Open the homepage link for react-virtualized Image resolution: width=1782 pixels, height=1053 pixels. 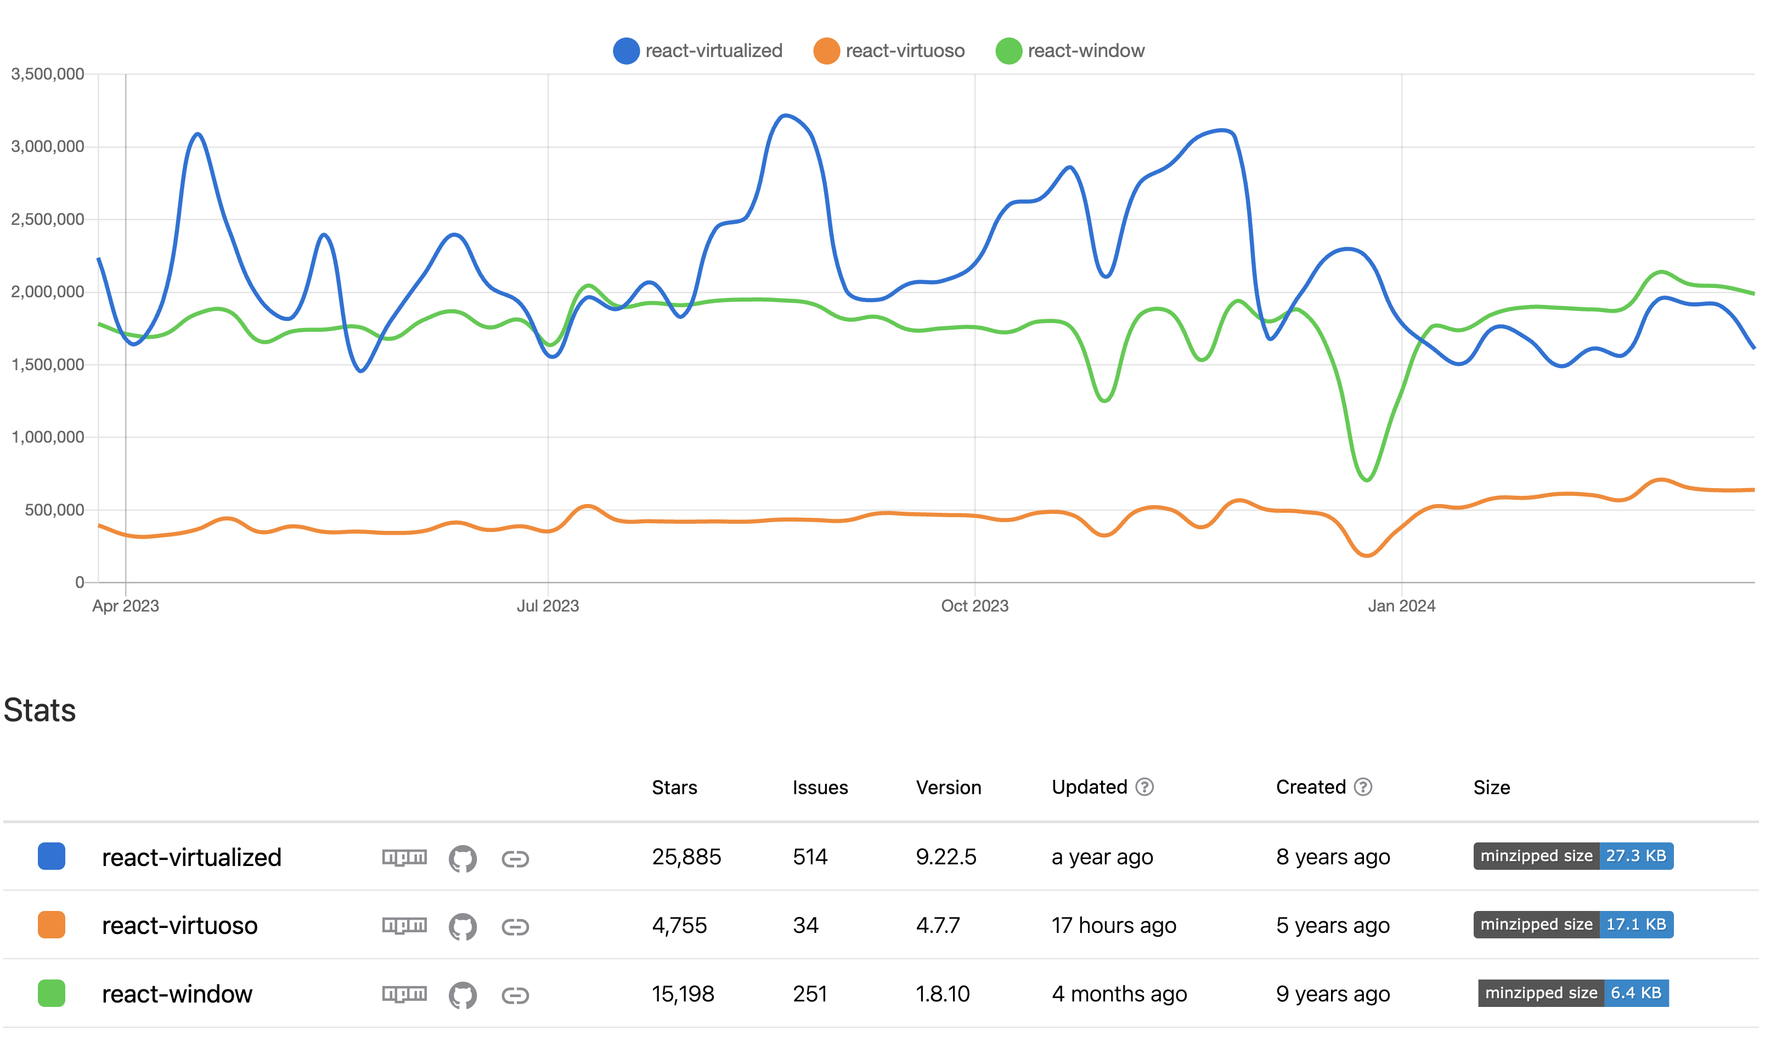point(515,859)
